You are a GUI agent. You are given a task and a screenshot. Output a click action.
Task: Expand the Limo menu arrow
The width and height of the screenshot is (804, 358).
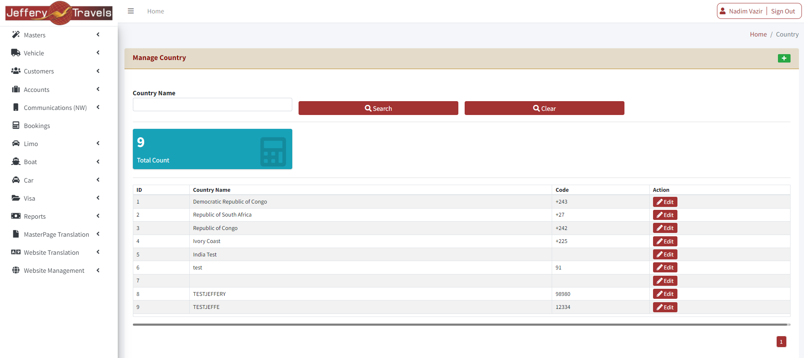pos(98,144)
